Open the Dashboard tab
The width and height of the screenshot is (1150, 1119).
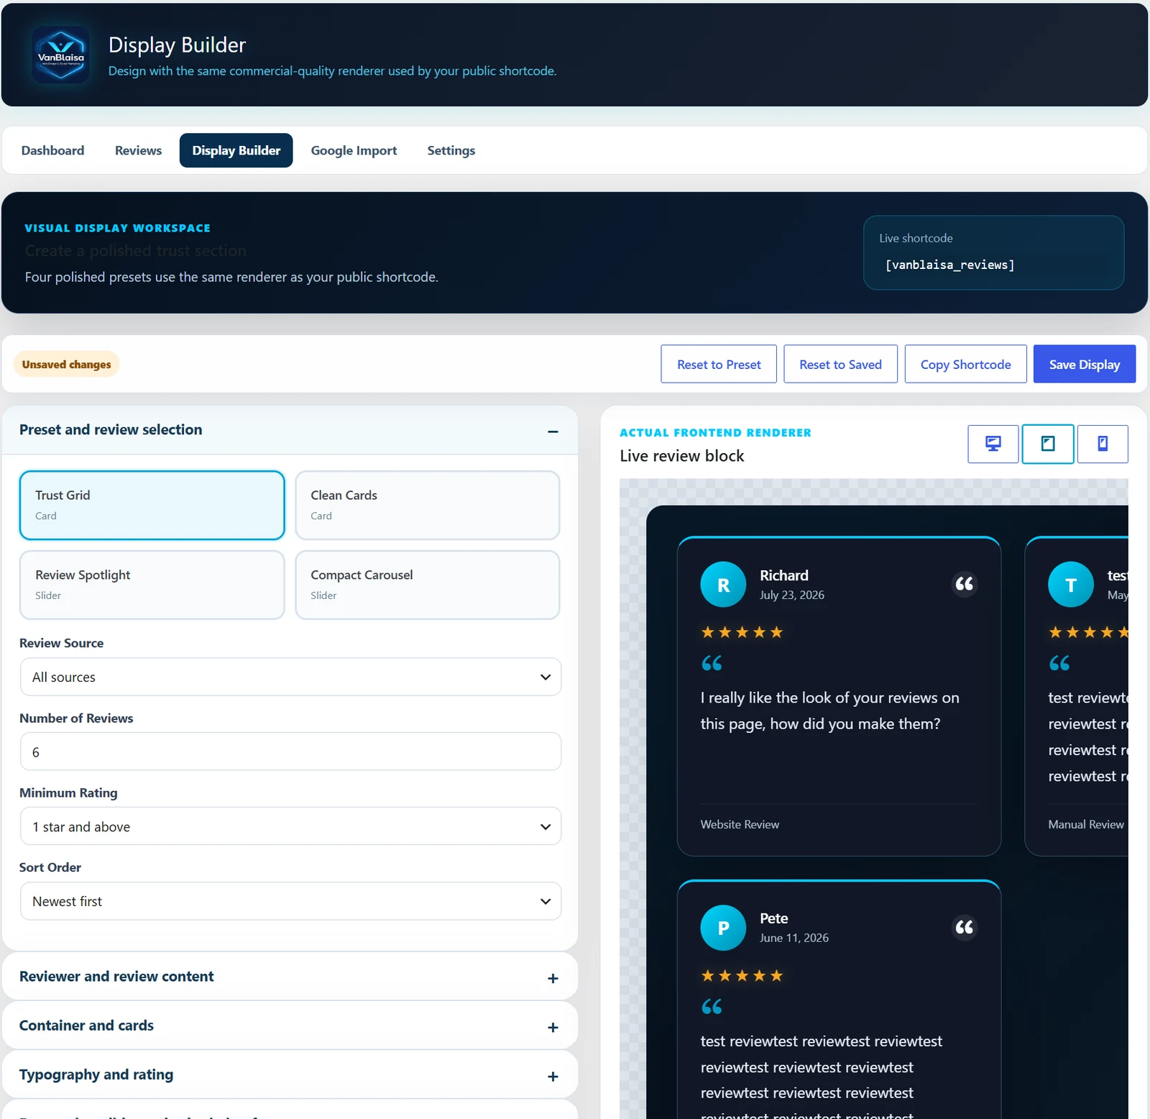[x=52, y=150]
